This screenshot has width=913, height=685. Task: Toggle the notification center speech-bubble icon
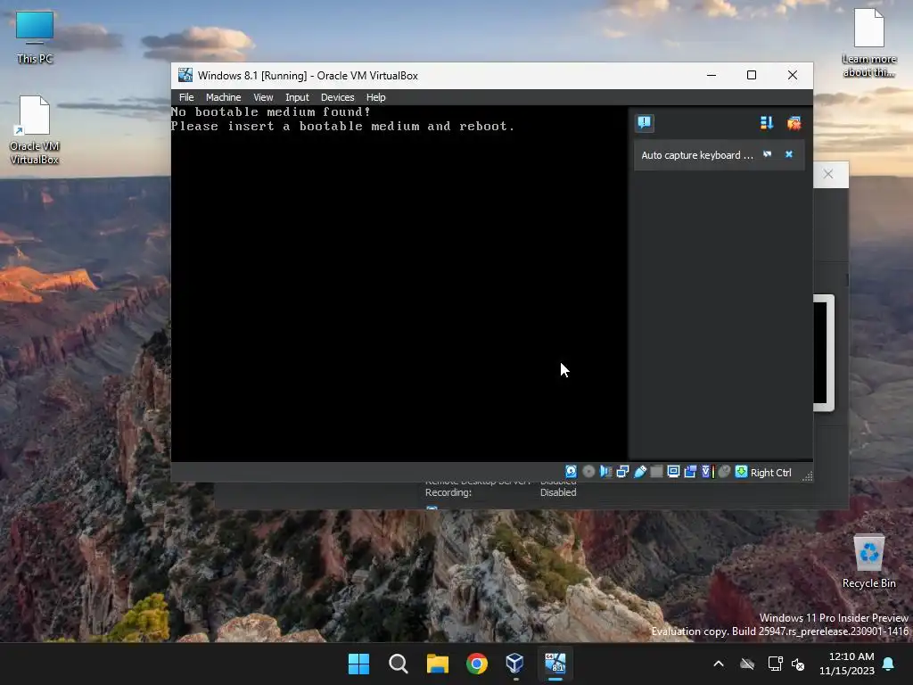pos(644,122)
